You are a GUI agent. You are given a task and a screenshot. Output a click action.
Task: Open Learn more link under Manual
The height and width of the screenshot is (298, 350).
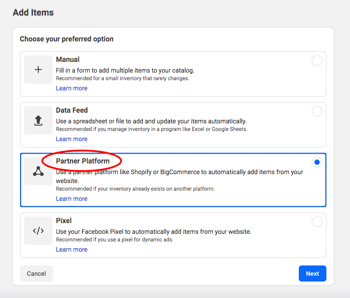(x=72, y=88)
